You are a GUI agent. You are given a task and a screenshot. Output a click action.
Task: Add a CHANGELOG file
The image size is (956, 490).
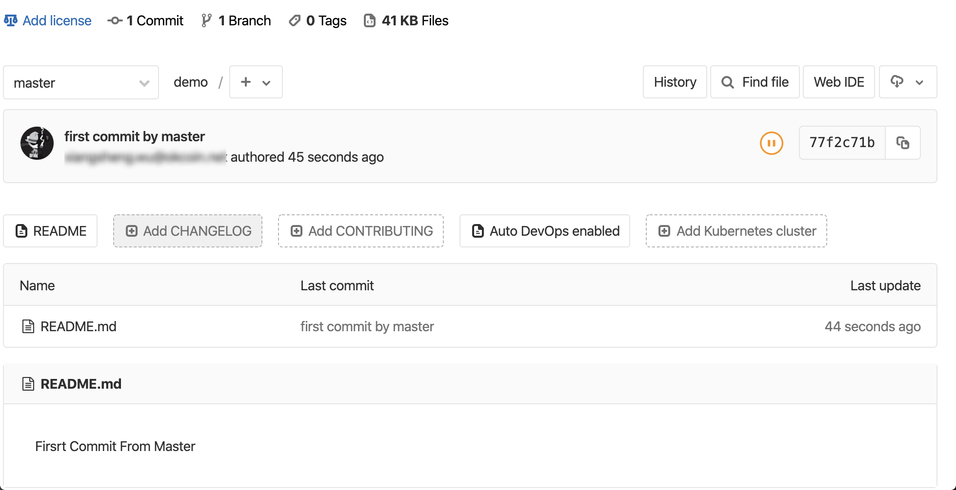187,231
